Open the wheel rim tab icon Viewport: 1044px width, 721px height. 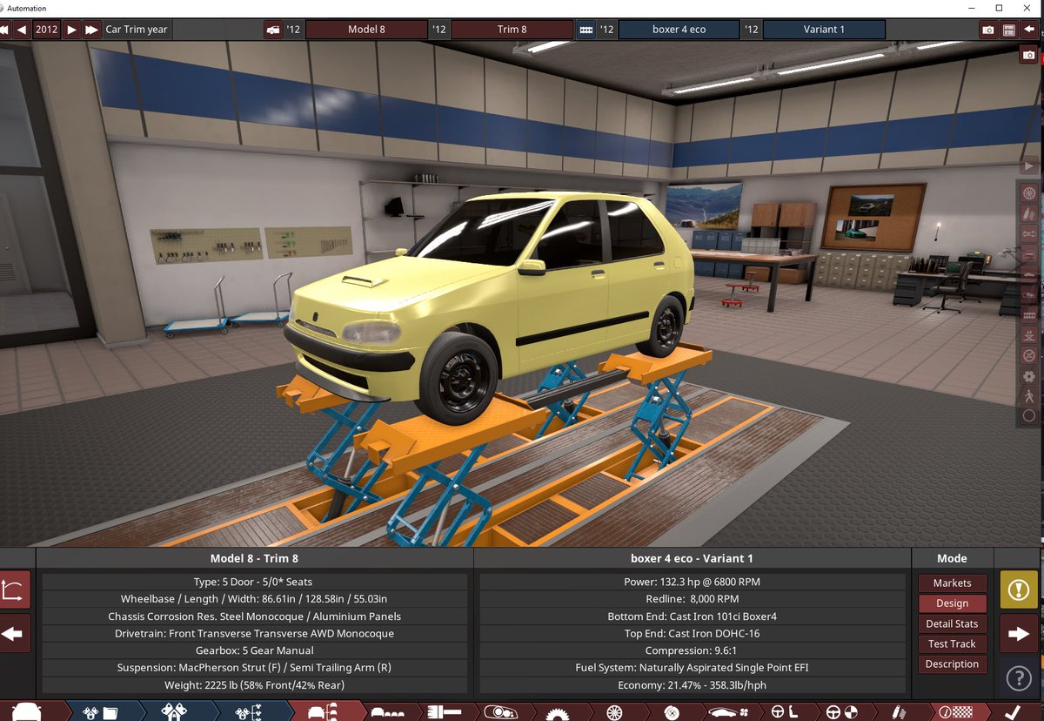click(614, 713)
